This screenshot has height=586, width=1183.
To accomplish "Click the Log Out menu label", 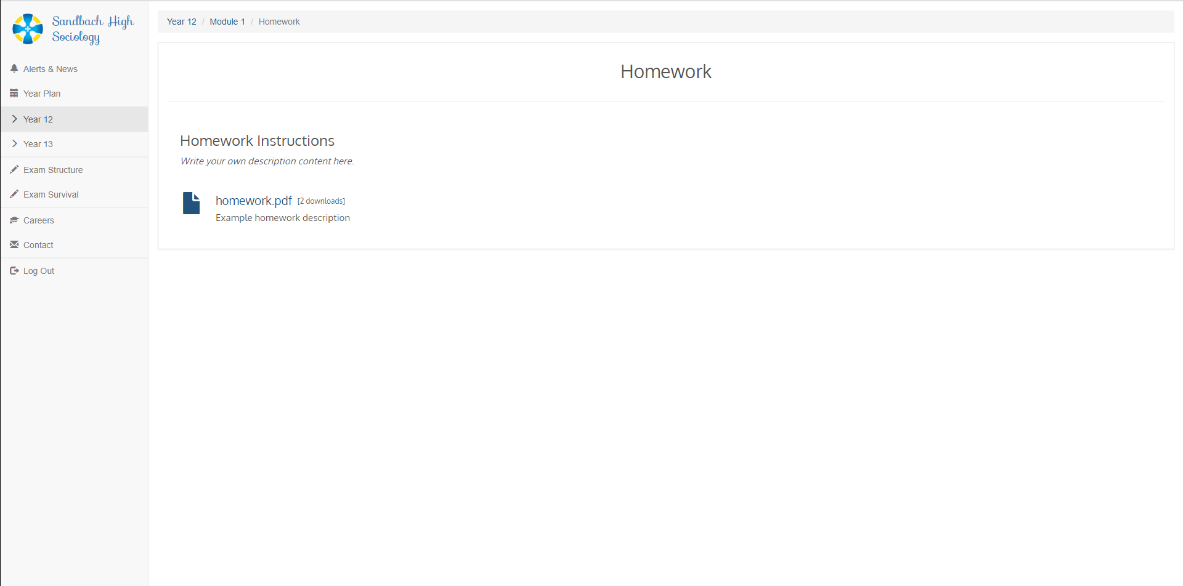I will pos(39,271).
